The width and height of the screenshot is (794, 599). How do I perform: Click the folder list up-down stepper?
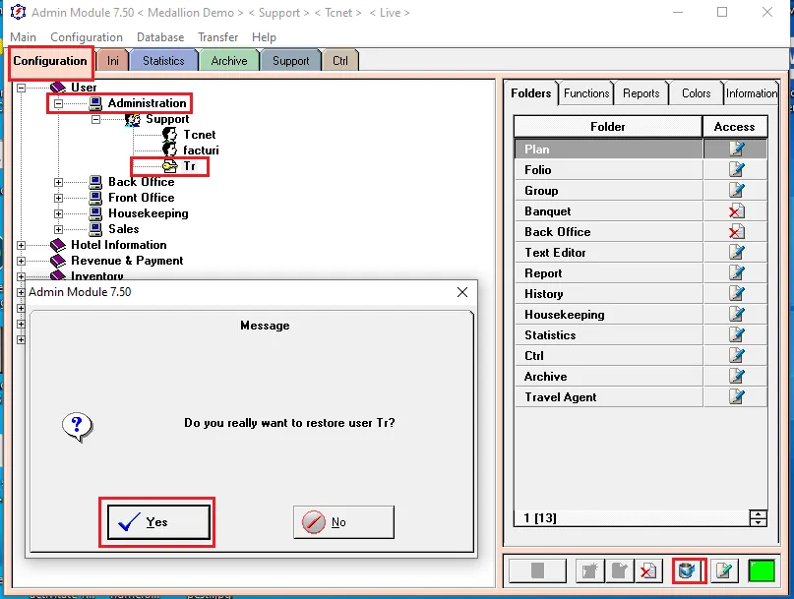click(758, 518)
